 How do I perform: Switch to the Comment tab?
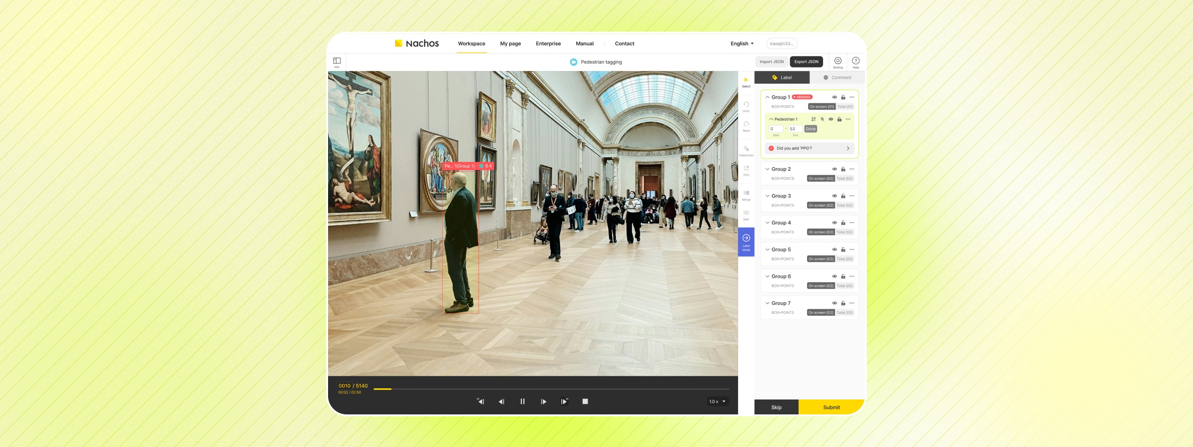click(x=837, y=78)
